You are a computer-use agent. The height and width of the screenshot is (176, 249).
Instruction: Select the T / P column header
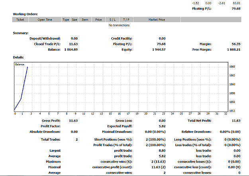[126, 19]
